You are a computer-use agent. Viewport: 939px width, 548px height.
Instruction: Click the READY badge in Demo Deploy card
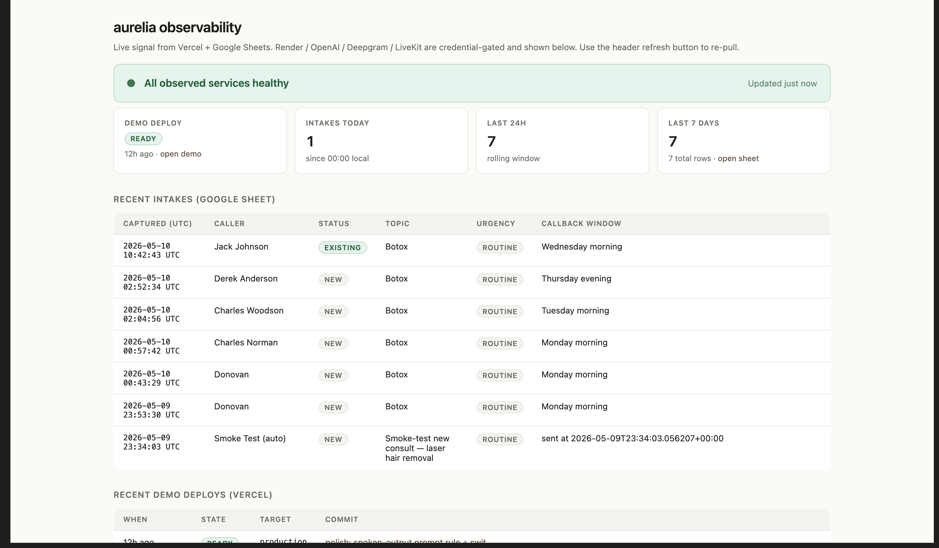pyautogui.click(x=143, y=139)
